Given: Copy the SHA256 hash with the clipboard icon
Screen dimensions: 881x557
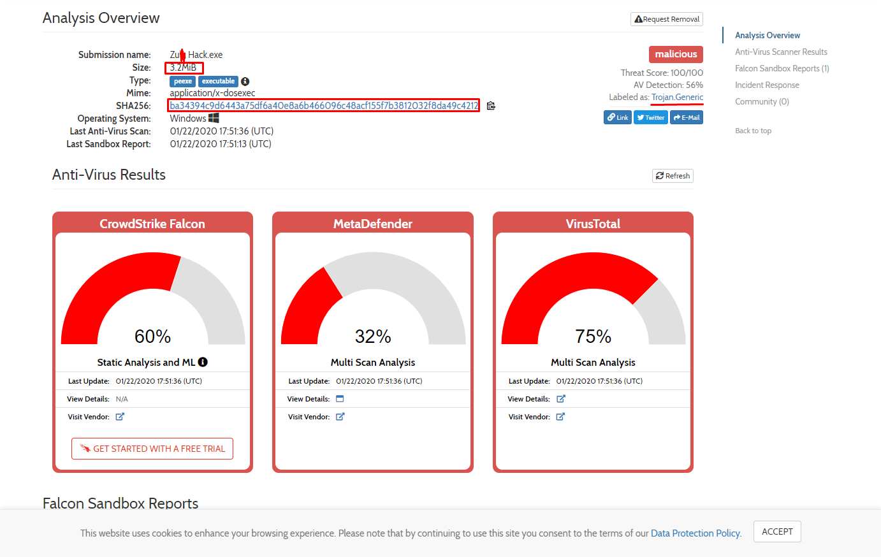Looking at the screenshot, I should [491, 106].
